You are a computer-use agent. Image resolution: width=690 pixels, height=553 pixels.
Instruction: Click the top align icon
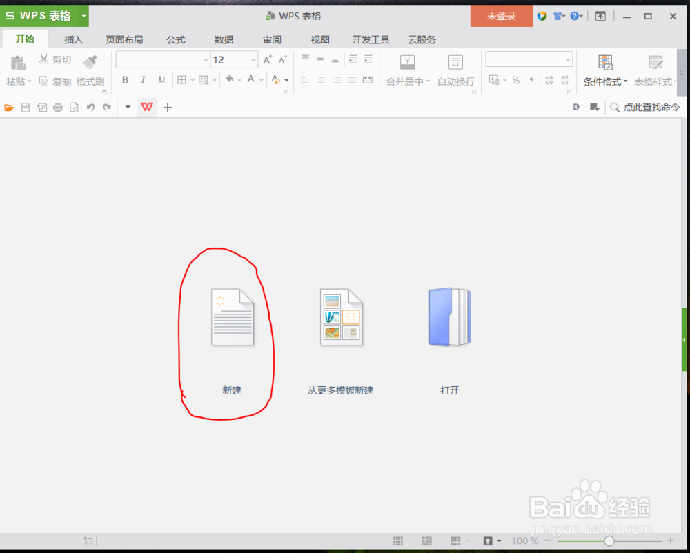(x=305, y=59)
